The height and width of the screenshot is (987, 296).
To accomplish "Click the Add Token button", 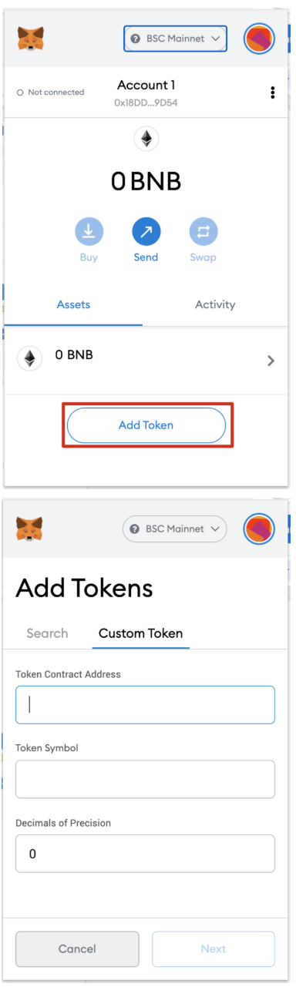I will 146,425.
